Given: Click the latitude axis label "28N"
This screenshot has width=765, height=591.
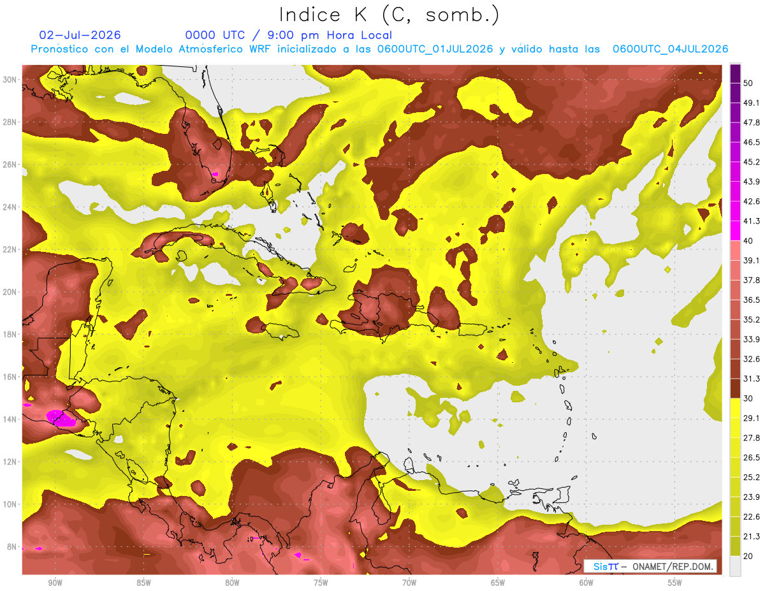Looking at the screenshot, I should click(10, 122).
